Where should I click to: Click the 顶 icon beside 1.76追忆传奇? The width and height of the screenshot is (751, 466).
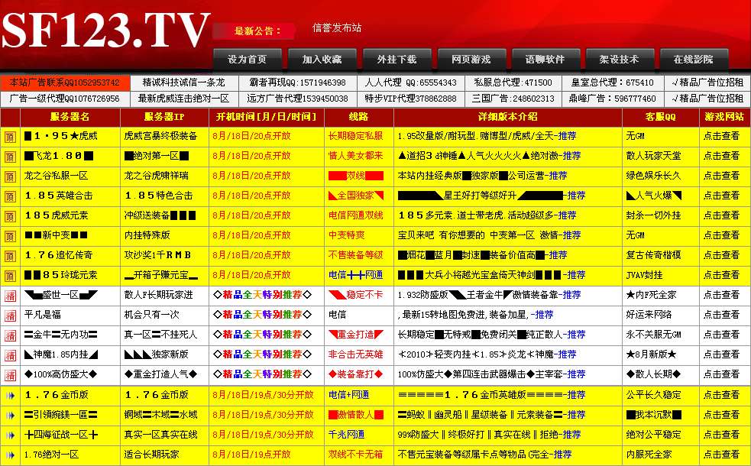[10, 255]
